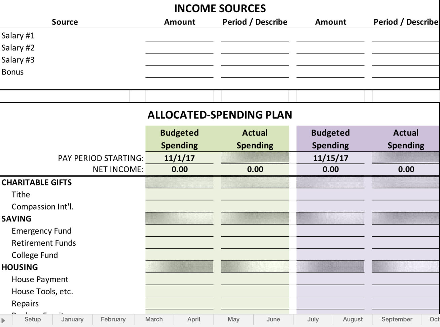This screenshot has height=327, width=440.
Task: Switch to the September sheet tab
Action: point(396,319)
